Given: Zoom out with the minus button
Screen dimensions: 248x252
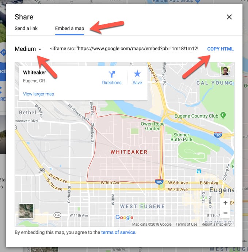Looking at the screenshot, I should tap(225, 213).
